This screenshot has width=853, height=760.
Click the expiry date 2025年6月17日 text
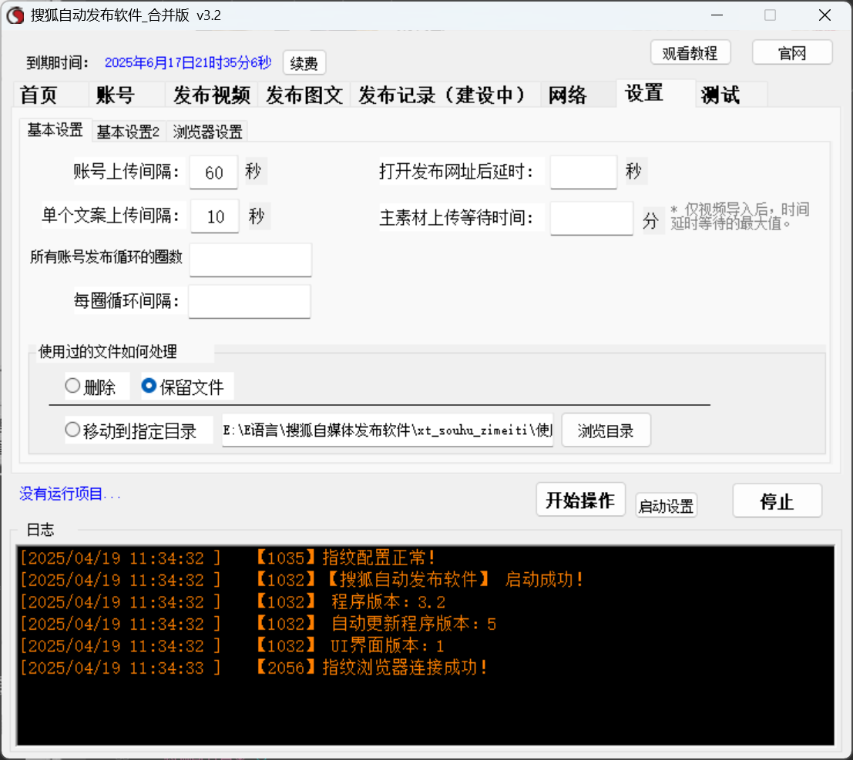(x=188, y=62)
